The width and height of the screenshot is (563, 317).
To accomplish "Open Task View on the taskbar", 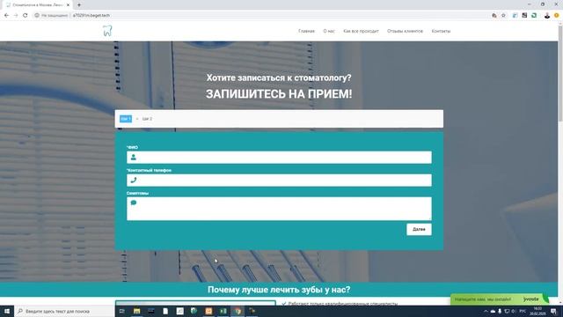I will (121, 311).
